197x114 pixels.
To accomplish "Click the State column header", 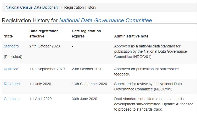I will pyautogui.click(x=8, y=36).
